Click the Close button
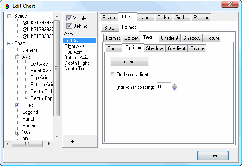The width and height of the screenshot is (242, 166). pyautogui.click(x=213, y=155)
